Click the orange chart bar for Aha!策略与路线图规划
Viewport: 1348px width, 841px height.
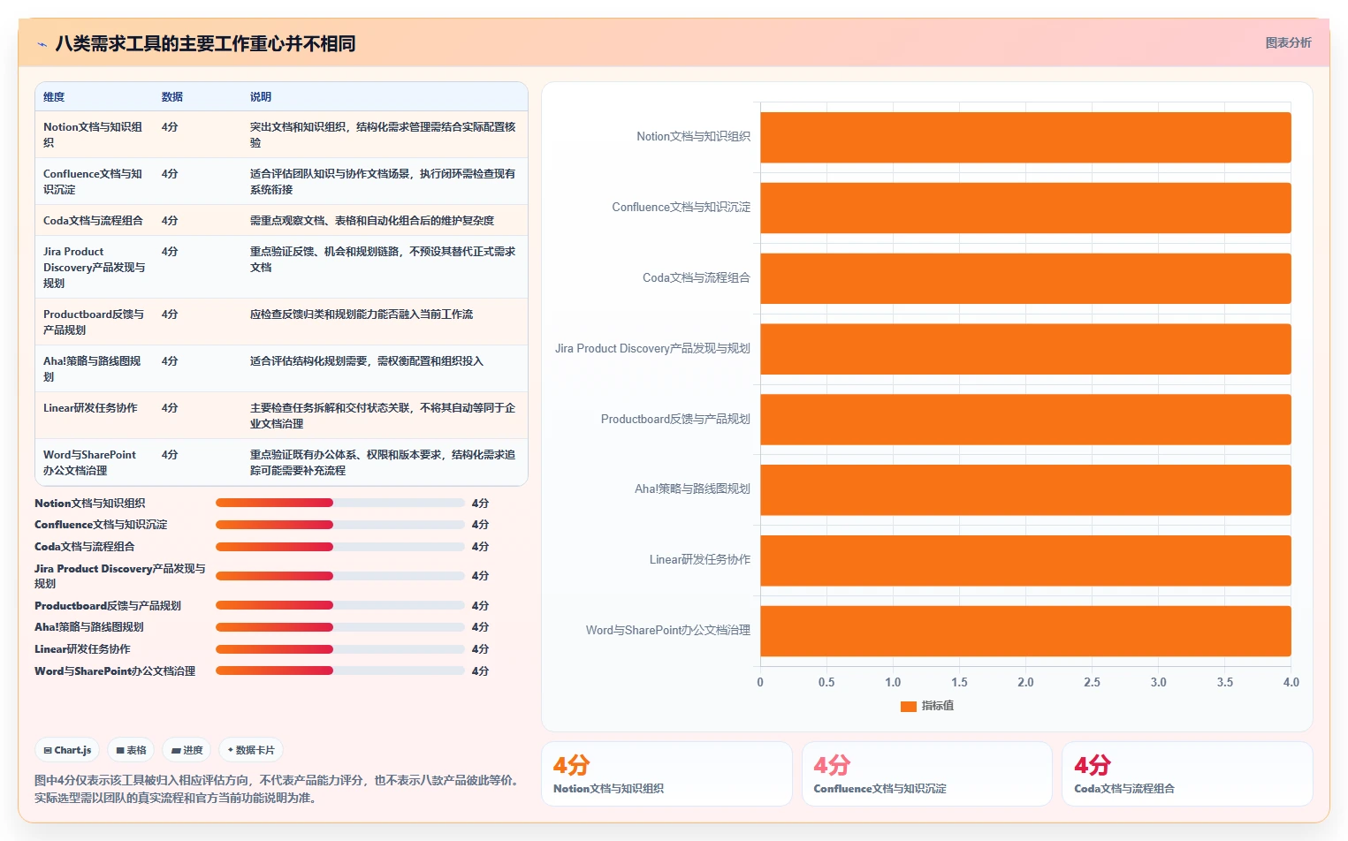tap(1025, 489)
